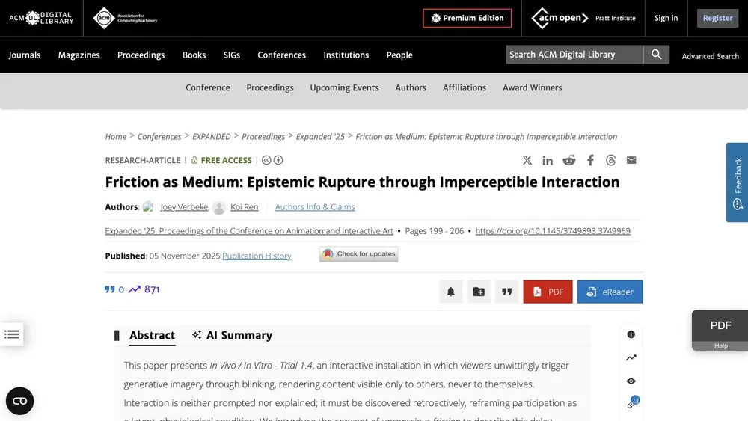The image size is (748, 421).
Task: Open Advanced Search
Action: pyautogui.click(x=711, y=56)
